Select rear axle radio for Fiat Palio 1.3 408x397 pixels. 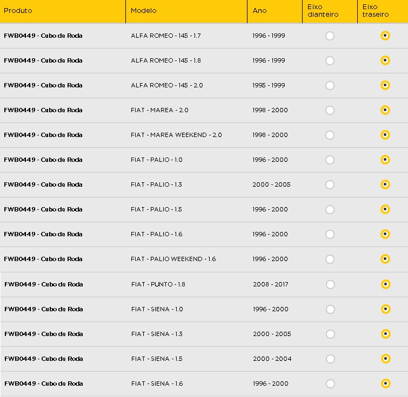tap(385, 184)
